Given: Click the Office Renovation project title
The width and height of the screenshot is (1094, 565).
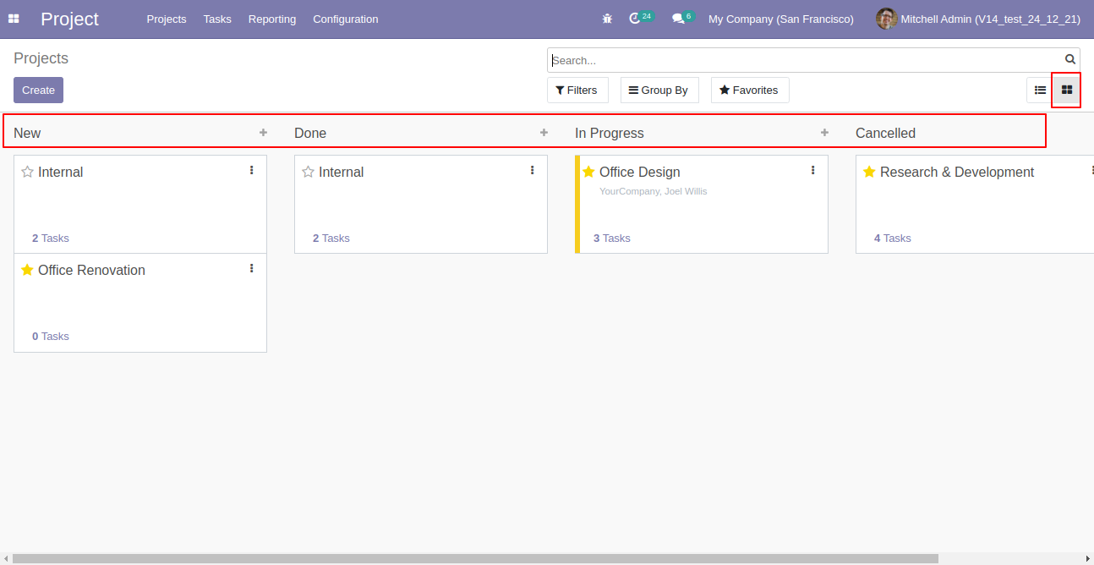Looking at the screenshot, I should 91,270.
